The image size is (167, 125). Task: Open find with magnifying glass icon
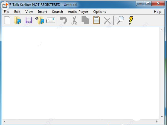(120, 20)
